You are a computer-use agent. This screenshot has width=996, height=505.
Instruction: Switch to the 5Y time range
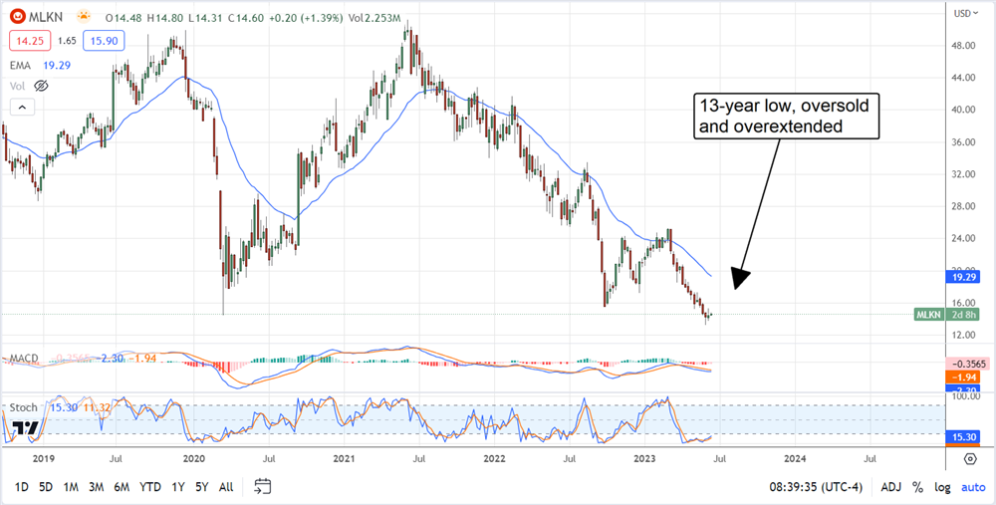pos(202,487)
